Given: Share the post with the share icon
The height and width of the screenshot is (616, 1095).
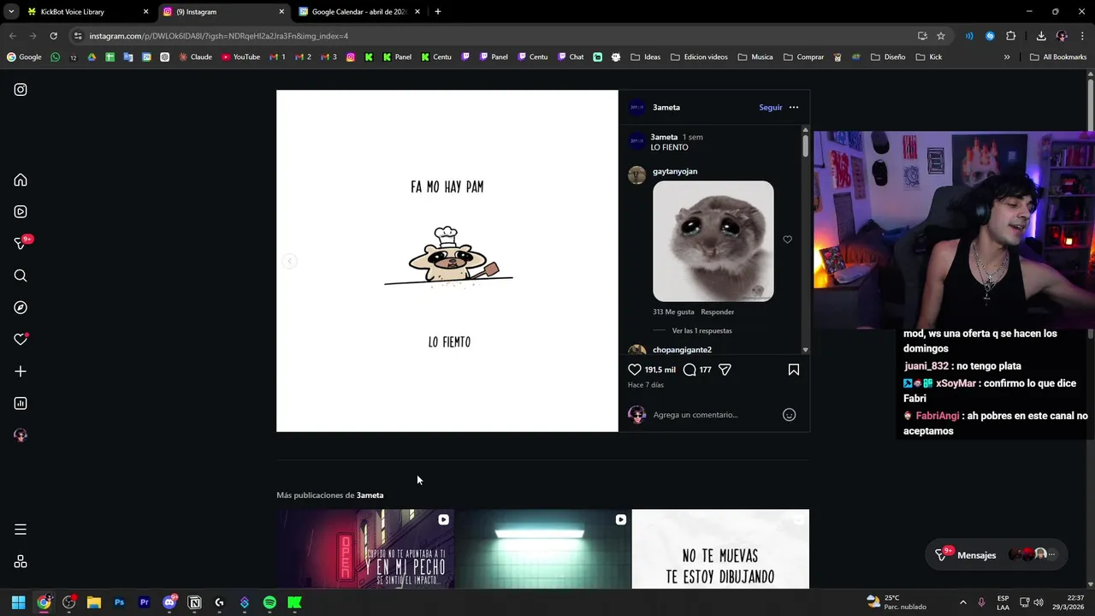Looking at the screenshot, I should click(x=725, y=370).
